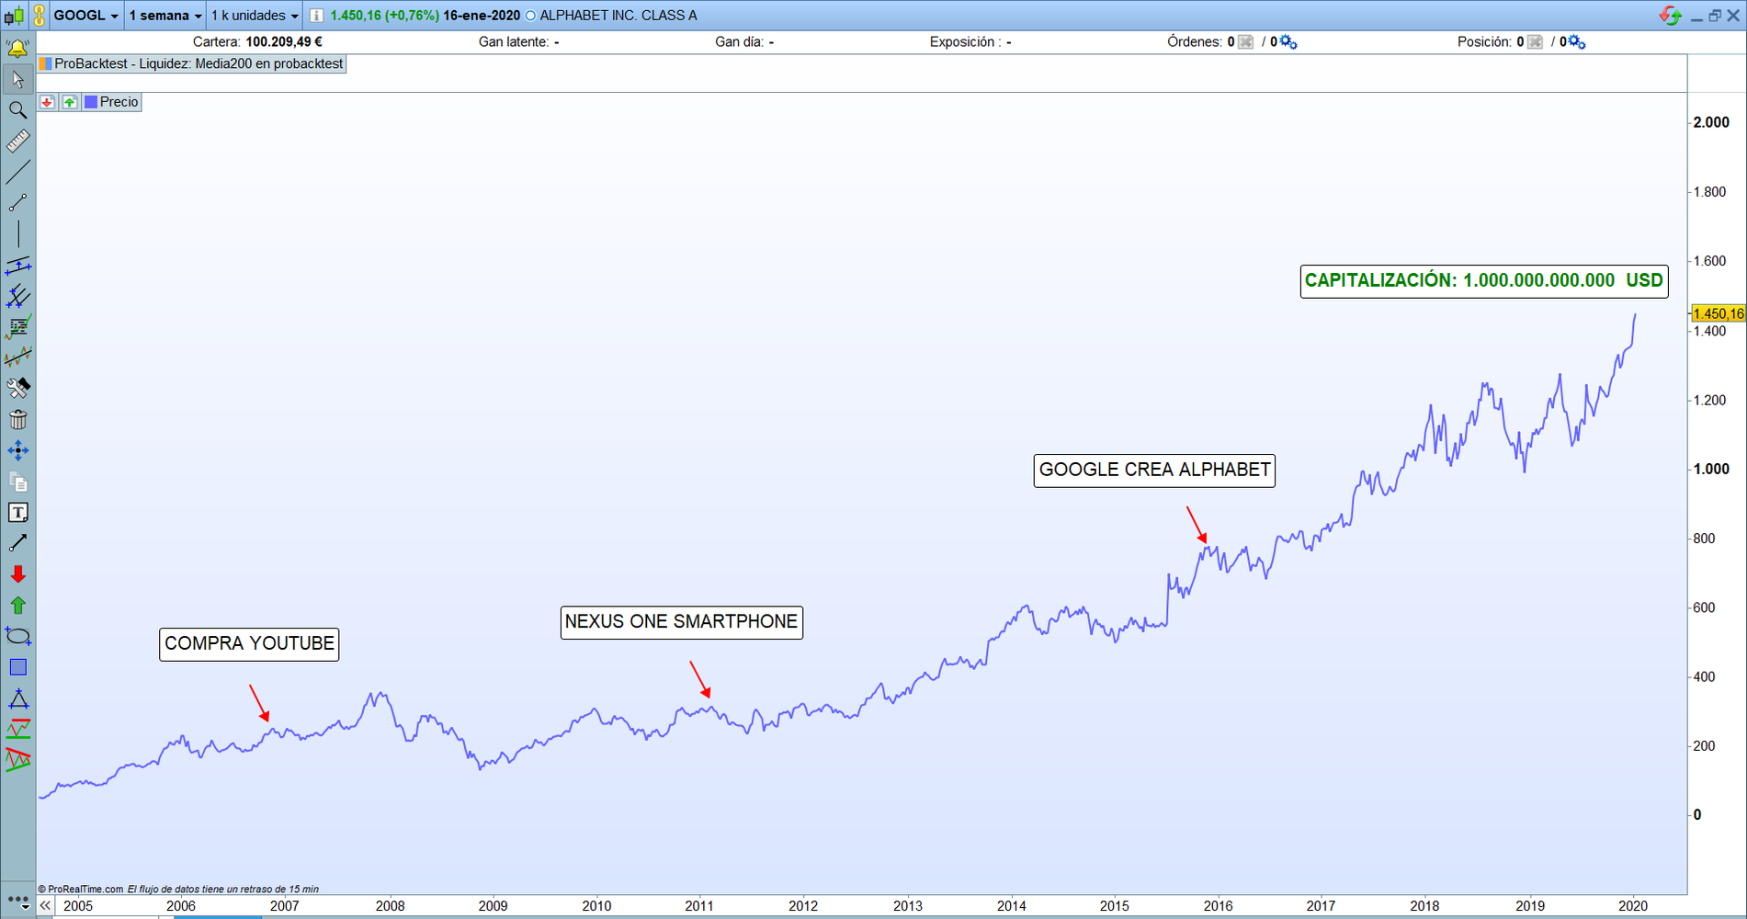This screenshot has height=919, width=1747.
Task: Restore the chart window size
Action: click(x=1715, y=16)
